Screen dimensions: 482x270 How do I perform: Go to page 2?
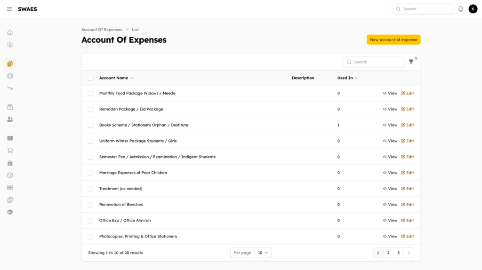(x=388, y=253)
